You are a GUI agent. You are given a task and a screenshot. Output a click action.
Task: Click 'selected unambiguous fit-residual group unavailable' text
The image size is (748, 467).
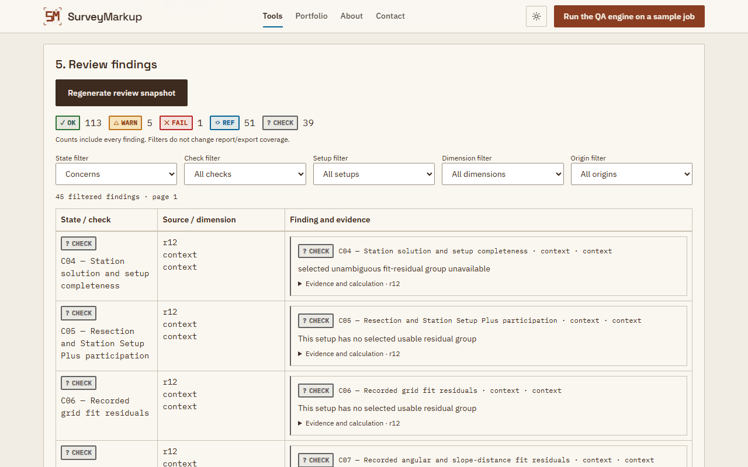pos(394,269)
